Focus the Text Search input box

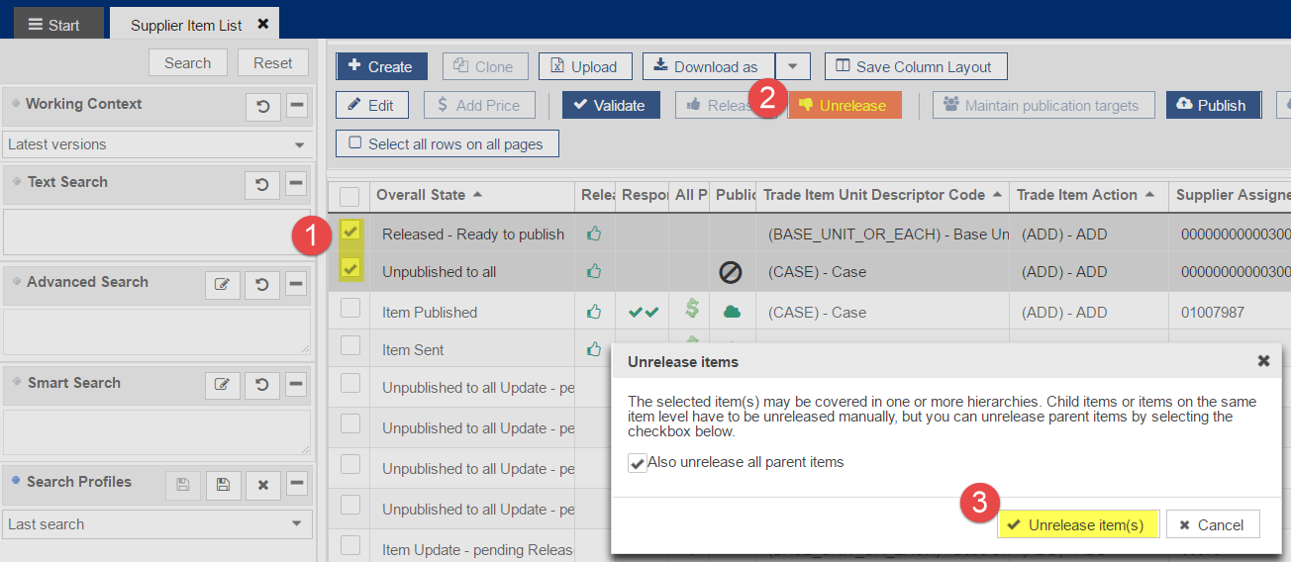(x=156, y=232)
